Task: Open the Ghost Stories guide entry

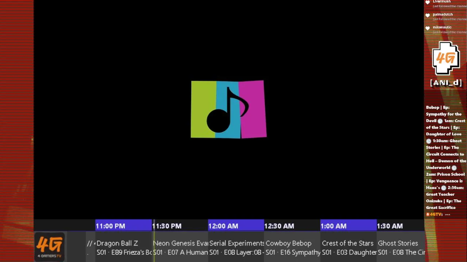Action: point(401,247)
